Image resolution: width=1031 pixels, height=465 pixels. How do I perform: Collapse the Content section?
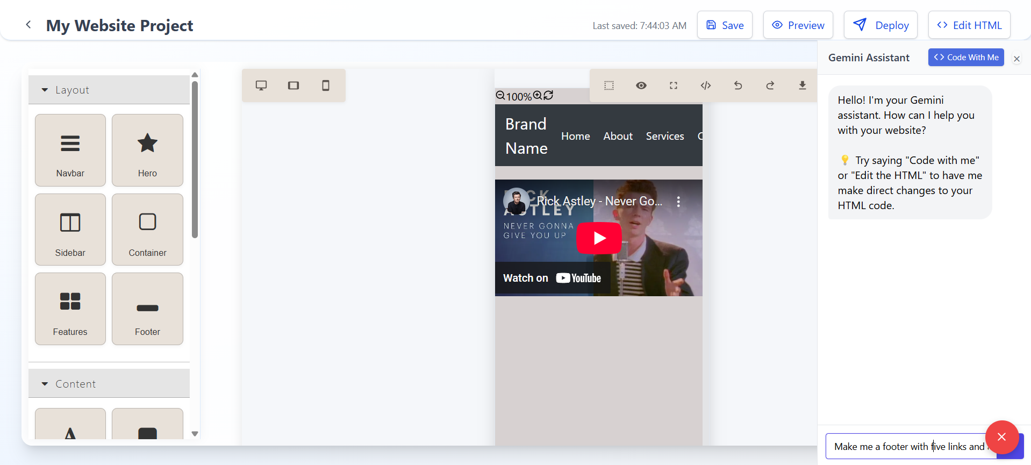click(x=109, y=384)
